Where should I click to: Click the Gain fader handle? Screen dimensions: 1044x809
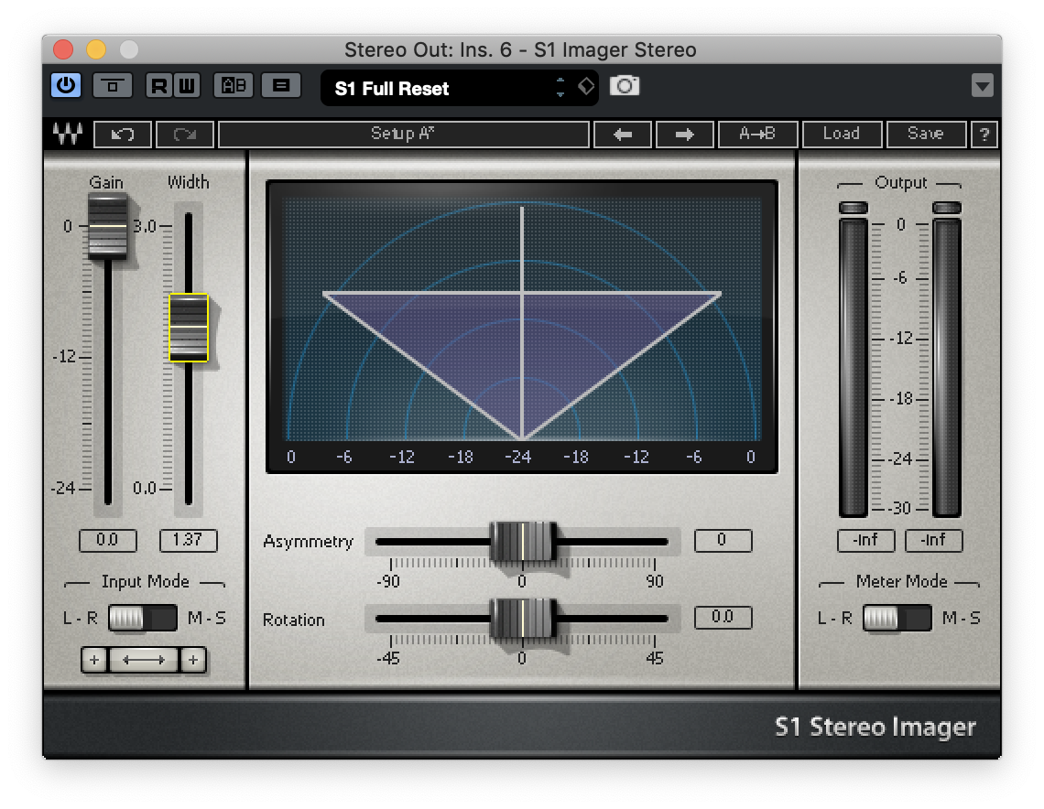pos(107,227)
